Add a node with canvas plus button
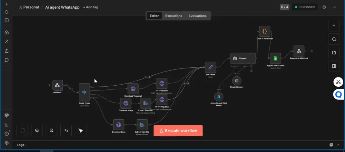Screen dimensions: 345x152 pyautogui.click(x=334, y=26)
